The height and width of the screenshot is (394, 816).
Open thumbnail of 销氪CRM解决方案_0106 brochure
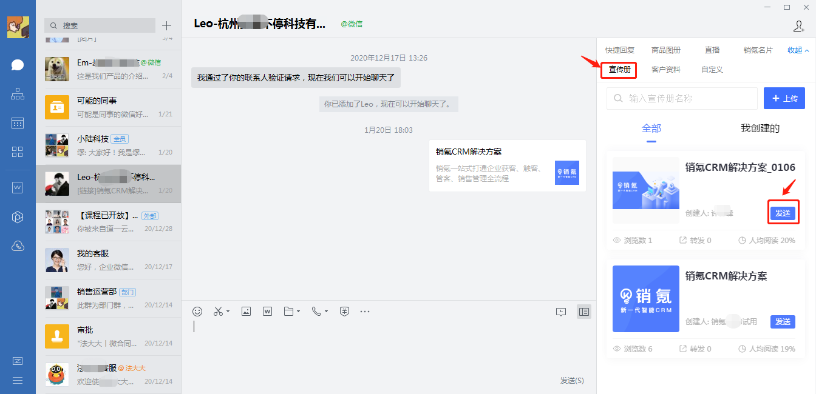(646, 191)
